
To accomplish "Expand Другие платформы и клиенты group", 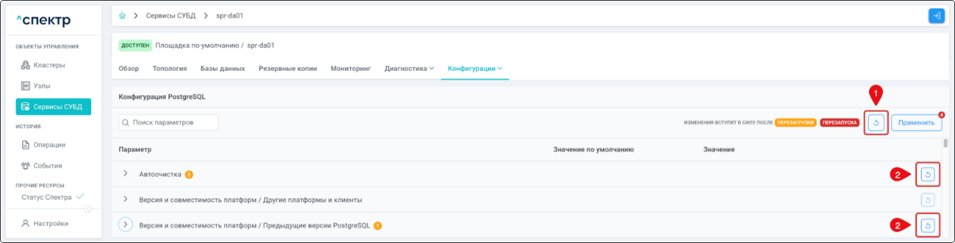I will 125,199.
